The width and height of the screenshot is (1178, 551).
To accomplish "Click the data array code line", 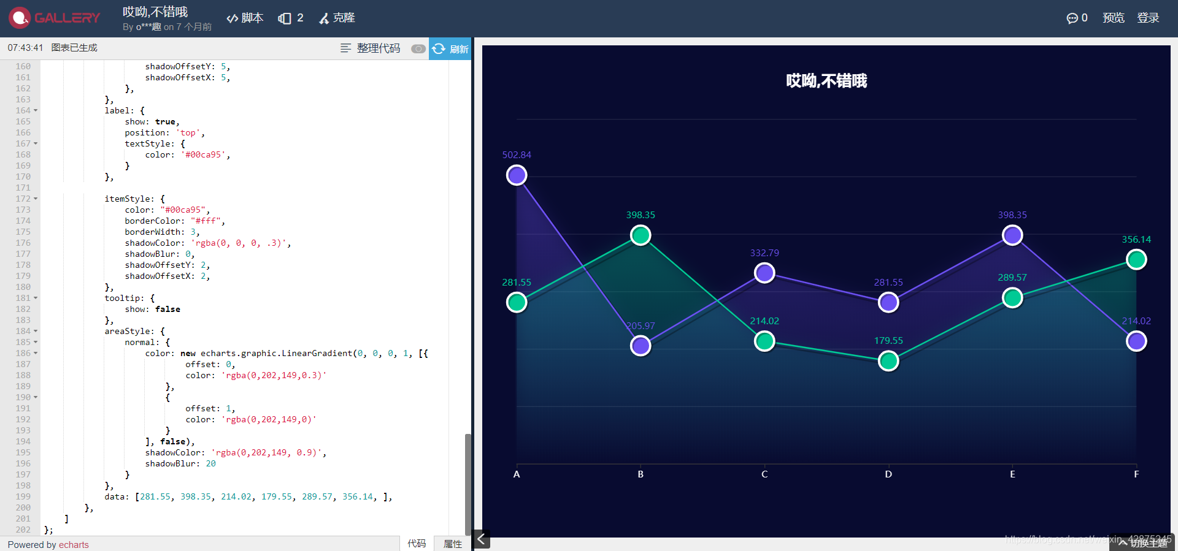I will [248, 496].
